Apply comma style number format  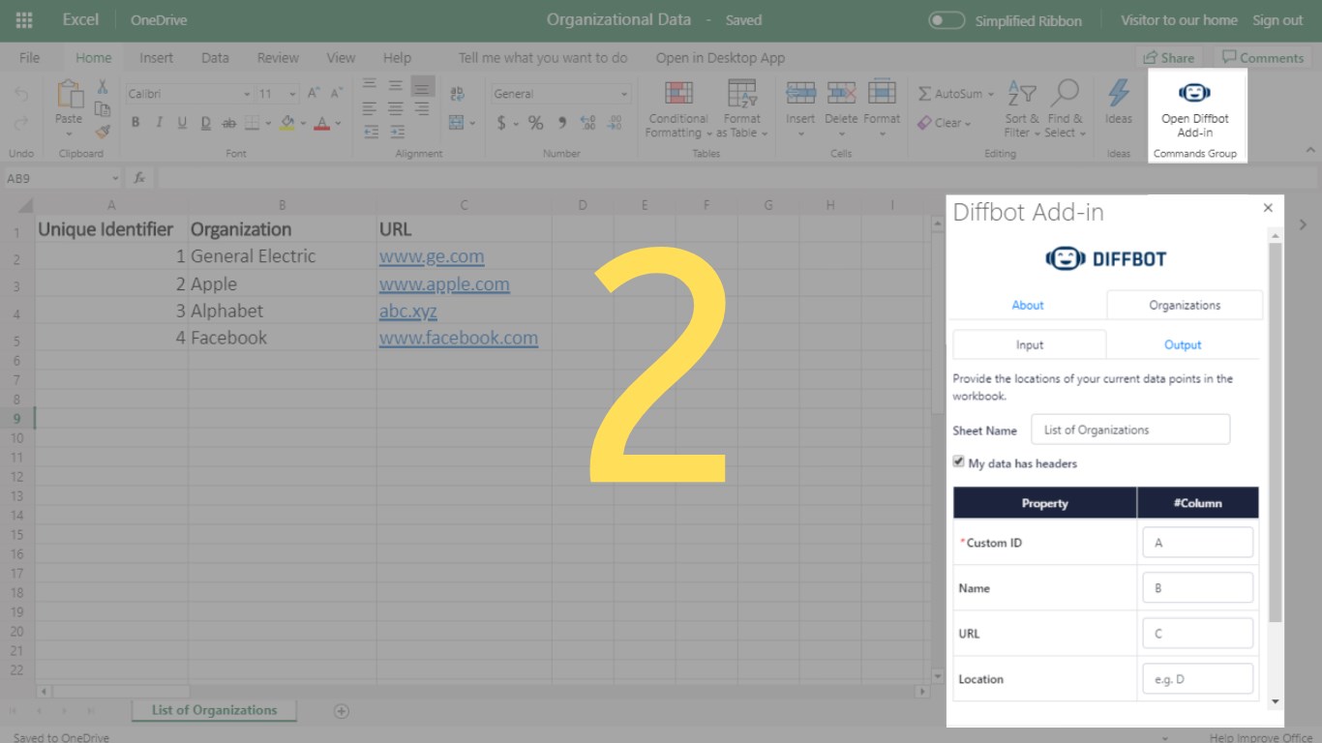[561, 123]
